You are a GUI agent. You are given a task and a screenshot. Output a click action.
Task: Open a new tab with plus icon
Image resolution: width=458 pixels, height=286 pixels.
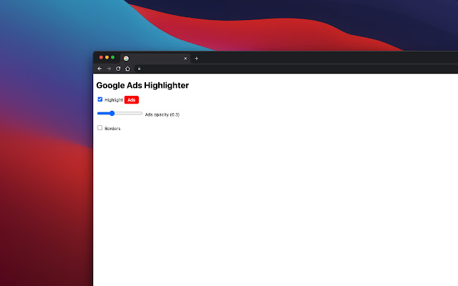pyautogui.click(x=197, y=59)
